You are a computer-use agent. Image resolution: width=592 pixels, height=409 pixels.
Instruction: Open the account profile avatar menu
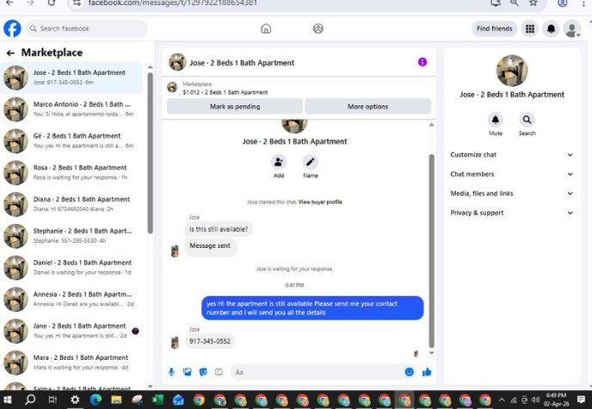pyautogui.click(x=572, y=28)
